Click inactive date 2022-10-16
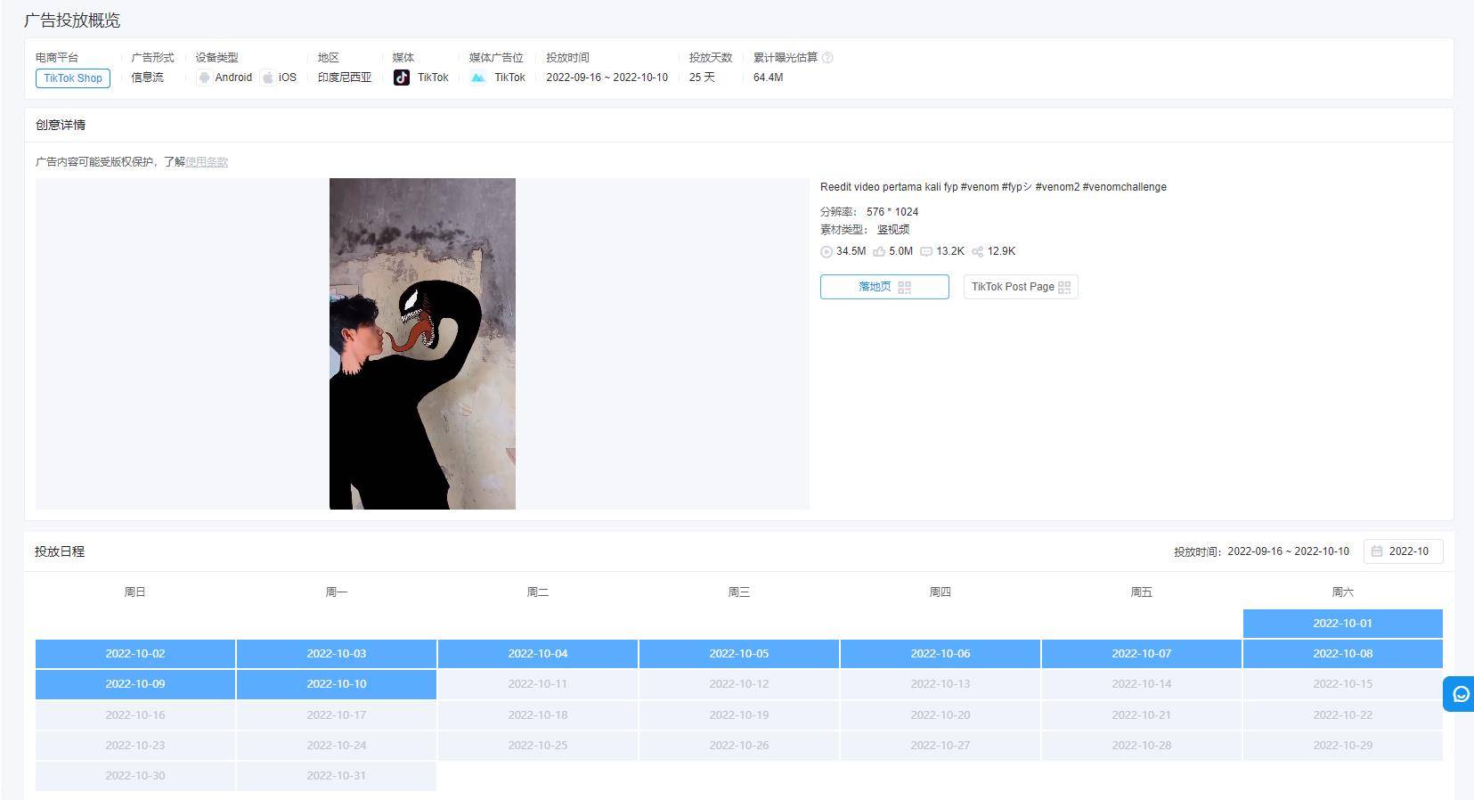Screen dimensions: 1474x800 coord(135,715)
